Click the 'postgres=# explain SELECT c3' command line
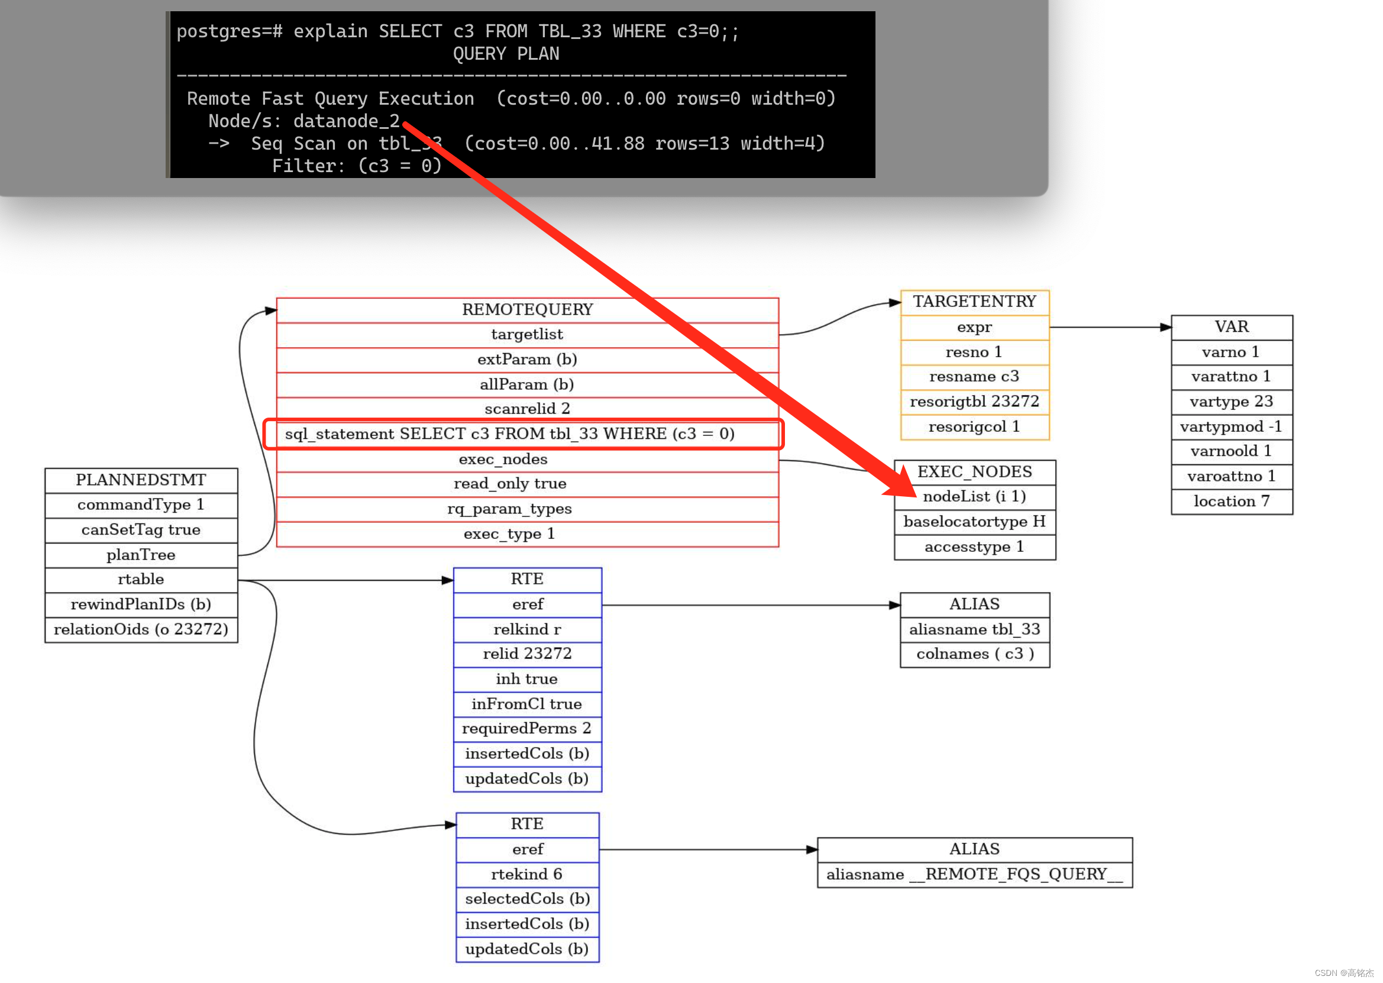Screen dimensions: 1383x983 458,31
